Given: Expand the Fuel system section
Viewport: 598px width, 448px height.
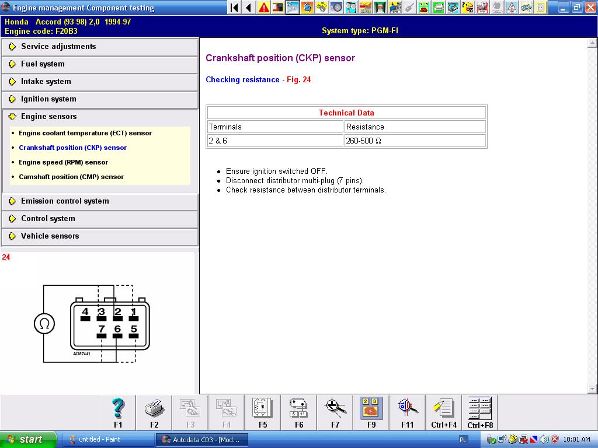Looking at the screenshot, I should (100, 64).
